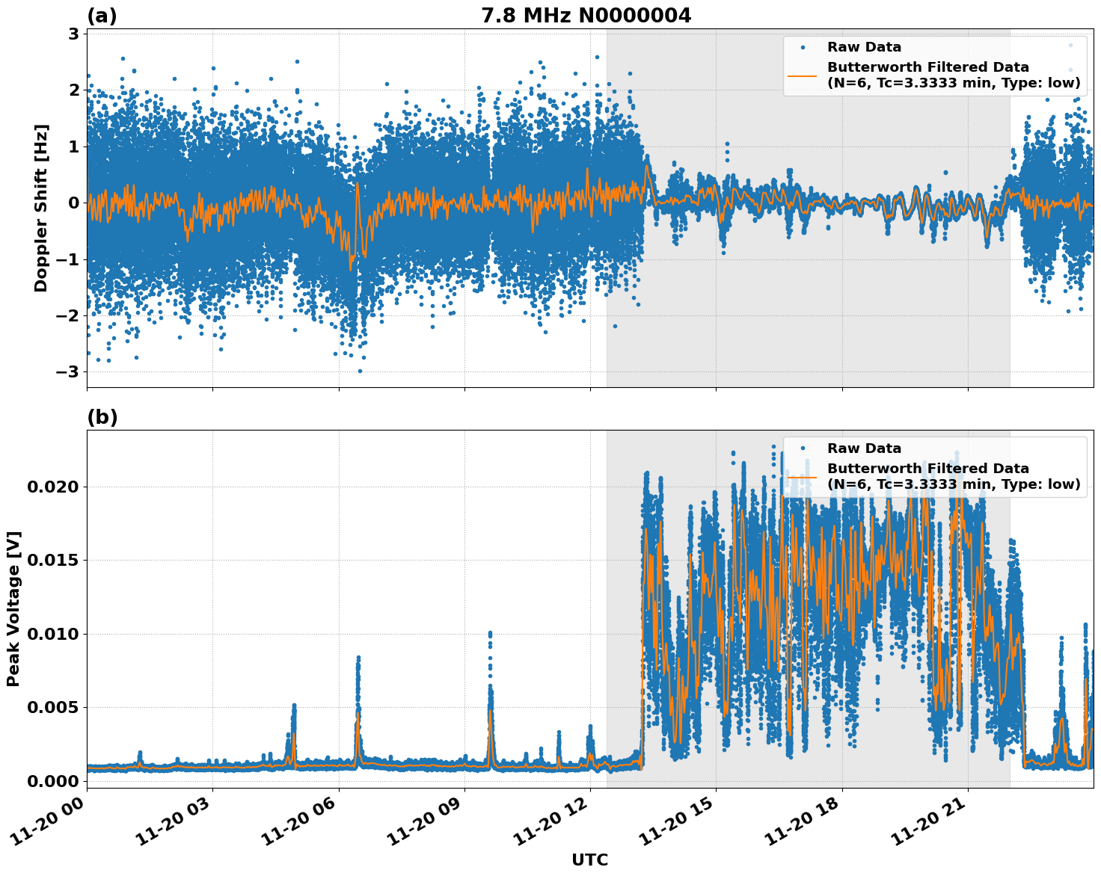The height and width of the screenshot is (876, 1101).
Task: Click the "0.000" Peak Voltage tick label
Action: (52, 780)
